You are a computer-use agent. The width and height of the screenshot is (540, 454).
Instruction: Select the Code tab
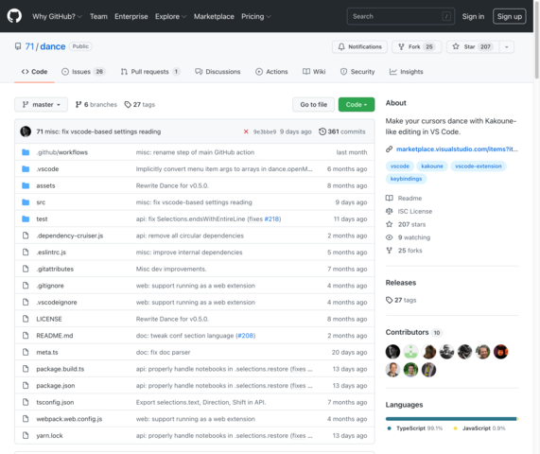pyautogui.click(x=34, y=72)
